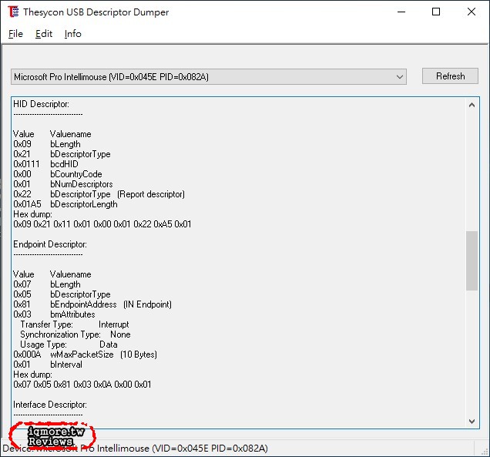The height and width of the screenshot is (457, 490).
Task: Click the '0x81' endpoint address value
Action: tap(22, 304)
